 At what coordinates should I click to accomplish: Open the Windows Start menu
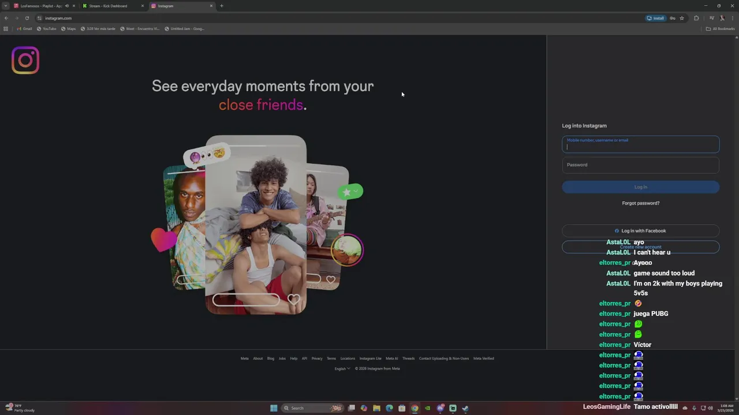(x=274, y=408)
